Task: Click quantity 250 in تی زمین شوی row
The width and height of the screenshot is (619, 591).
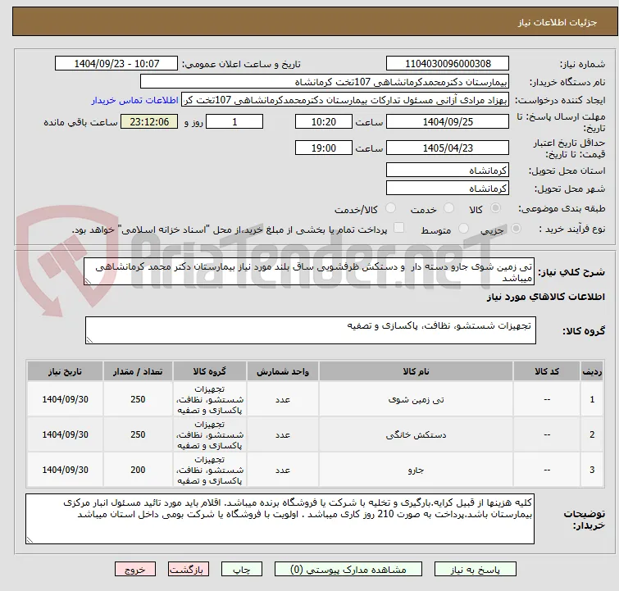Action: (x=138, y=399)
